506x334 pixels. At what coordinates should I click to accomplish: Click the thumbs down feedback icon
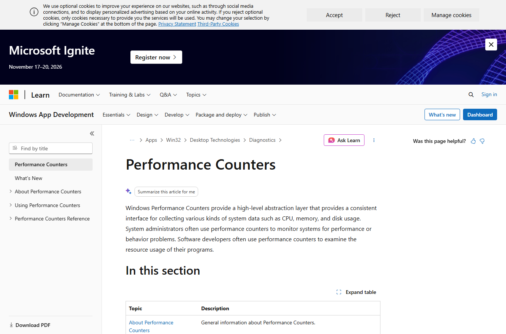[x=482, y=141]
